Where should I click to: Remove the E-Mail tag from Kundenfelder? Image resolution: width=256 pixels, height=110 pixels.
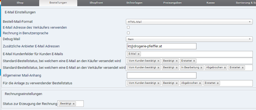[x=138, y=54]
